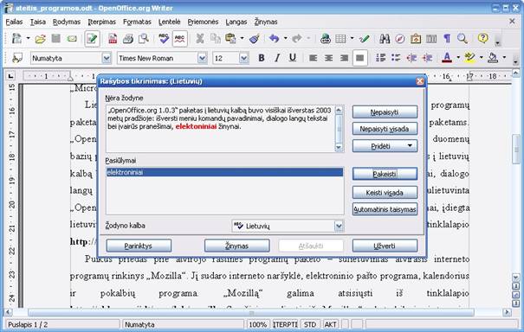Image resolution: width=524 pixels, height=332 pixels.
Task: Click the Undo arrow icon
Action: click(274, 39)
